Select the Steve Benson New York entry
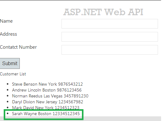Viewport: 162px width, 121px height. pos(47,84)
